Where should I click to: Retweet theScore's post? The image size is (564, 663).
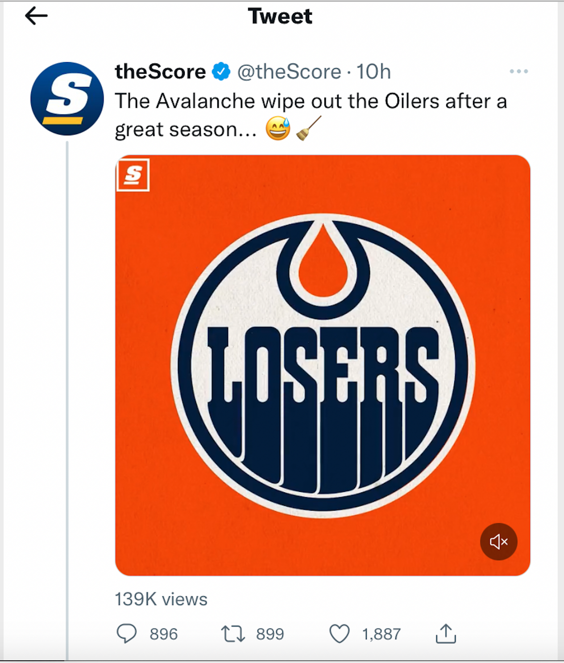(x=233, y=634)
